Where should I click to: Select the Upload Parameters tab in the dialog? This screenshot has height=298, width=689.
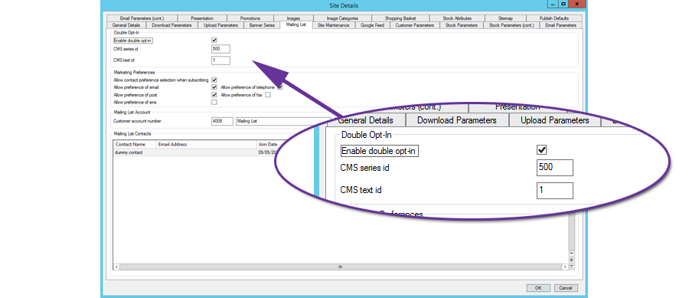pos(220,25)
